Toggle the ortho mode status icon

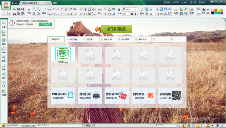coord(203,126)
